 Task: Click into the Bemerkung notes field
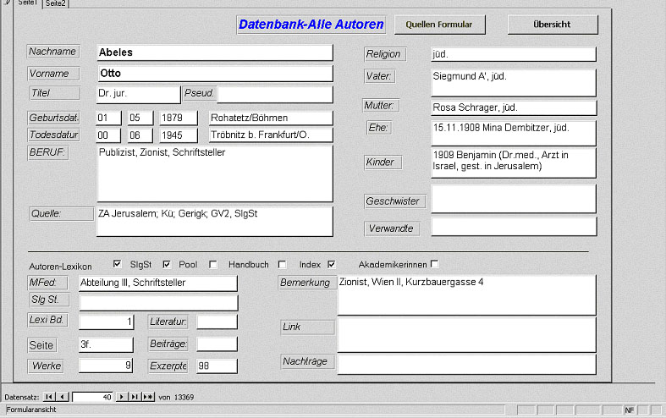click(466, 294)
